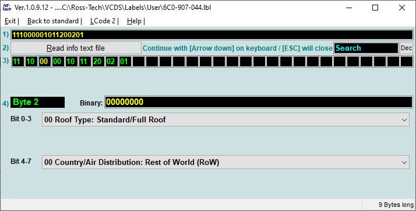Click the NE-Tech application icon in title bar
416x211 pixels.
click(7, 8)
